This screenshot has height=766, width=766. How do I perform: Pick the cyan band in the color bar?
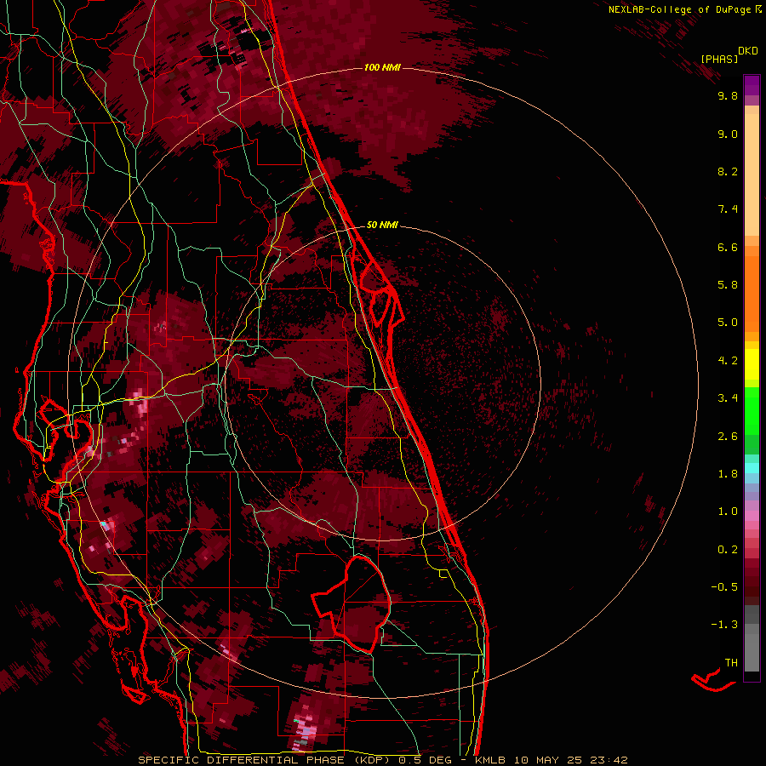752,468
